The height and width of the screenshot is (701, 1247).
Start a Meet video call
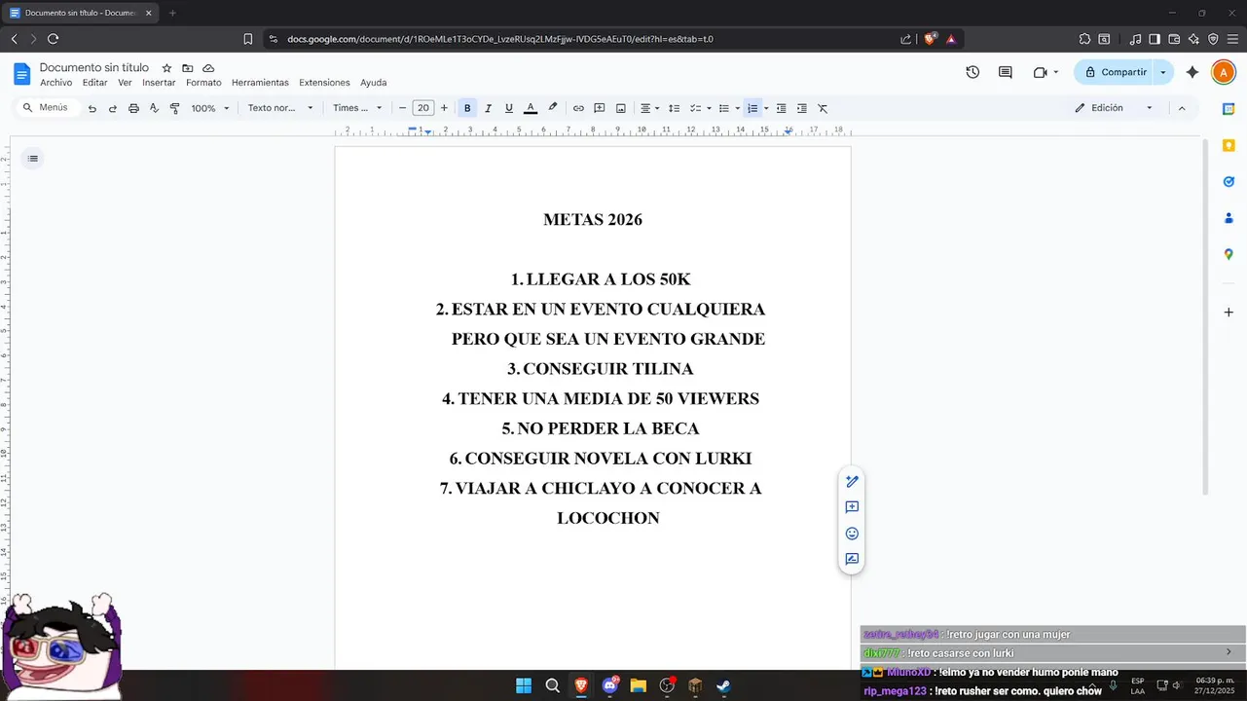(x=1040, y=72)
